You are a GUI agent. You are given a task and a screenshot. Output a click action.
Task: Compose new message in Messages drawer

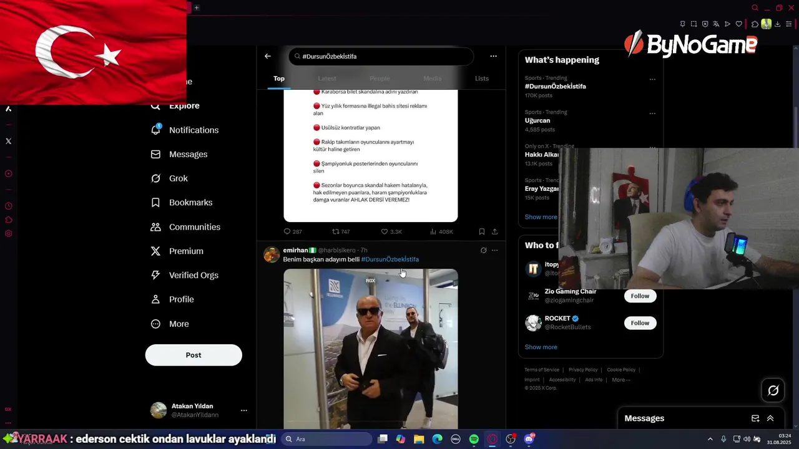click(755, 418)
